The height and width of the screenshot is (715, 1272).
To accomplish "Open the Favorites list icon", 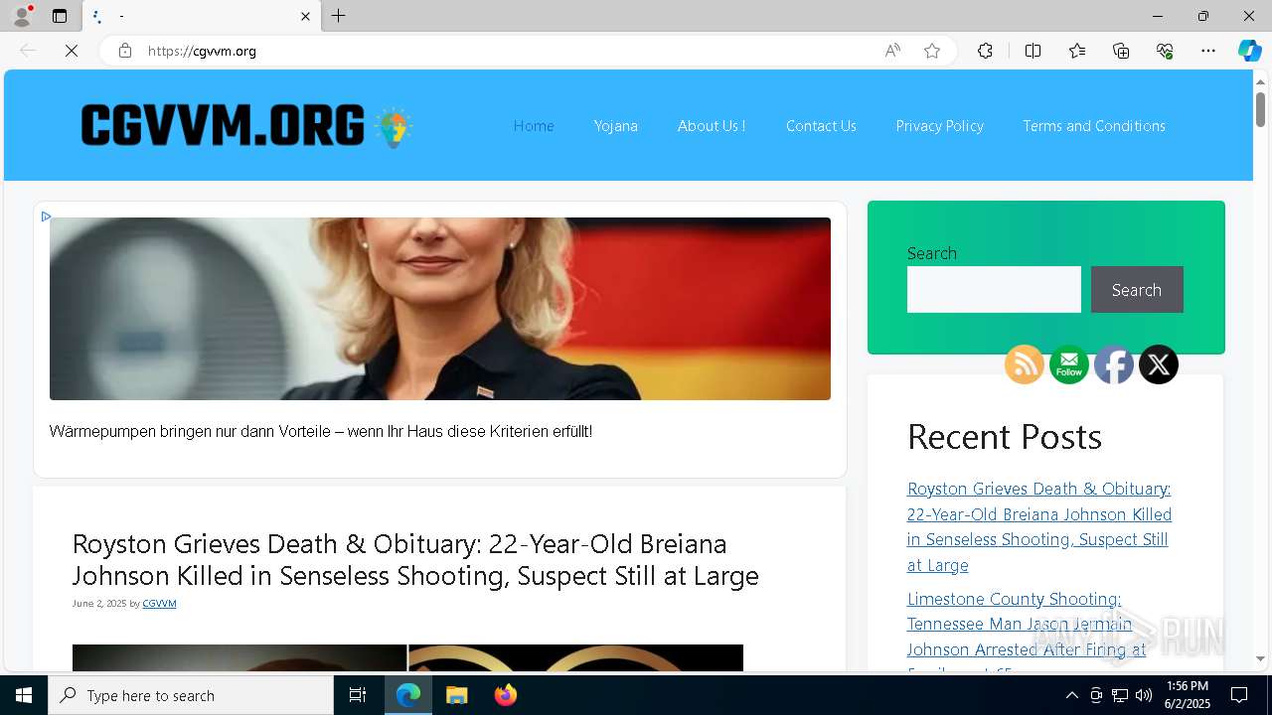I will [1077, 51].
